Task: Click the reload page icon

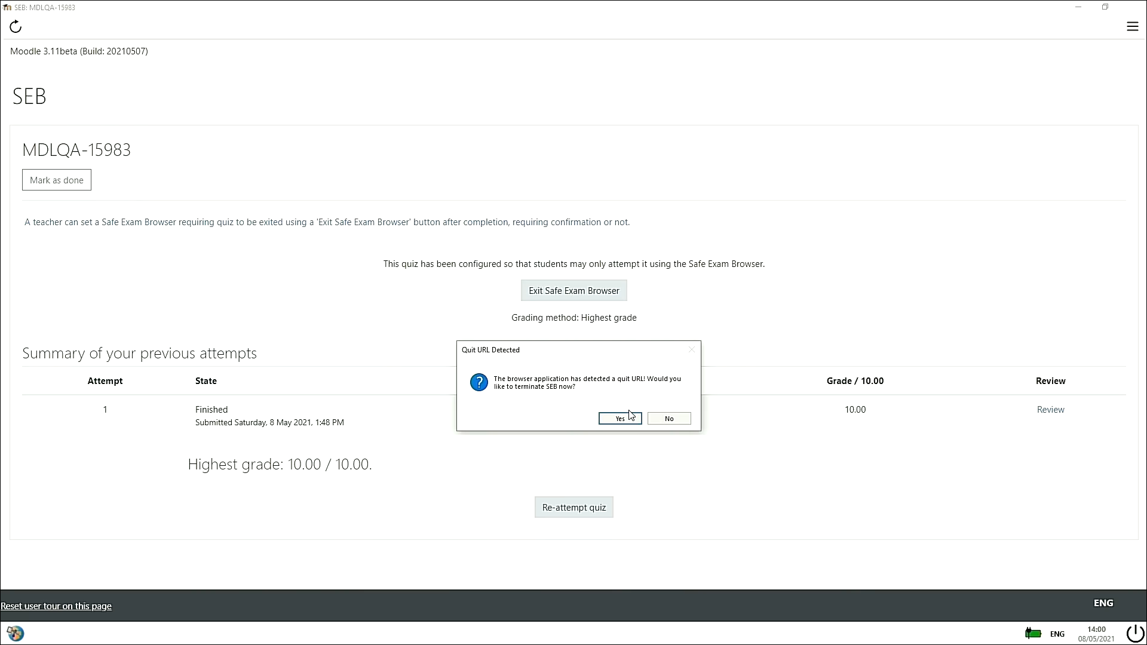Action: 16,26
